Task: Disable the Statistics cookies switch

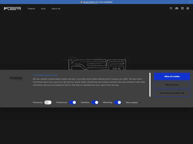Action: pos(95,102)
